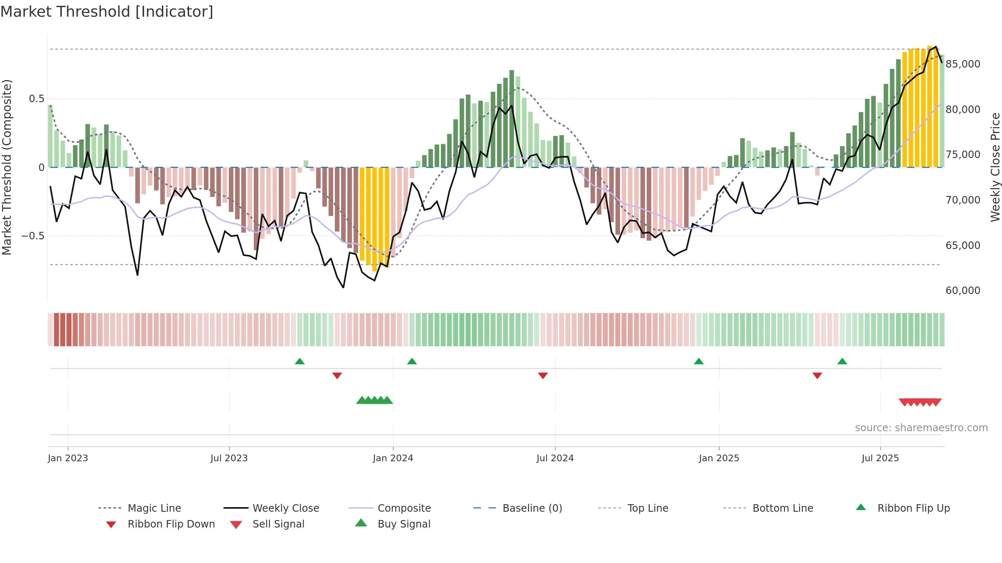Click the Composite legend line swatch
Screen dimensions: 1002x563
(361, 508)
